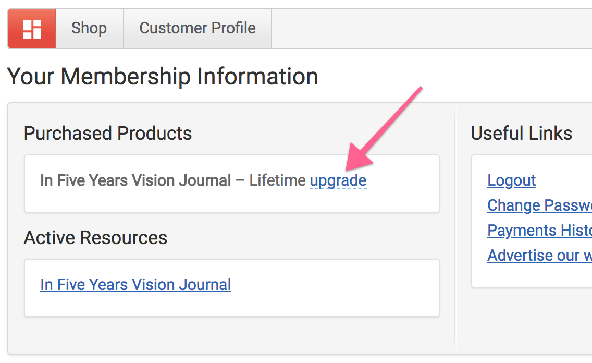
Task: View the Payments History link
Action: (539, 231)
